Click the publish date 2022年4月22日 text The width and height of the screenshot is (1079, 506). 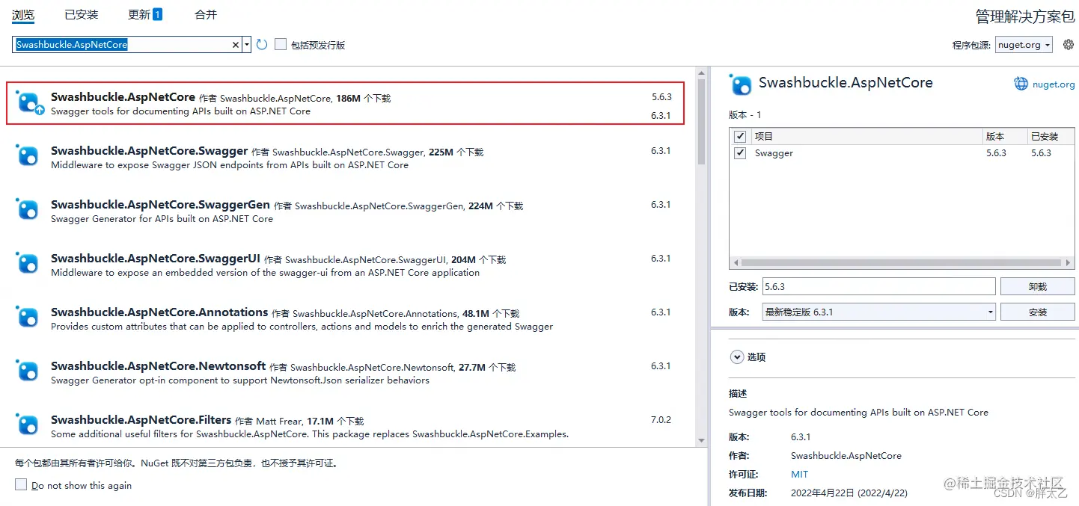point(849,493)
